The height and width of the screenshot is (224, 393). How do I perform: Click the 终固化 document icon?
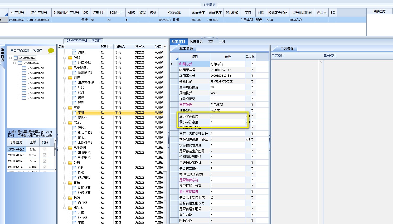point(74,118)
